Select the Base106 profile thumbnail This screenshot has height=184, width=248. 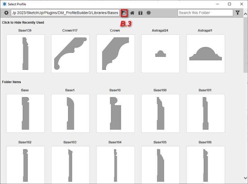[206, 165]
